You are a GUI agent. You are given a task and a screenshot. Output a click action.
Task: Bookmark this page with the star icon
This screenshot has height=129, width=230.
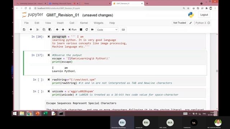click(188, 8)
